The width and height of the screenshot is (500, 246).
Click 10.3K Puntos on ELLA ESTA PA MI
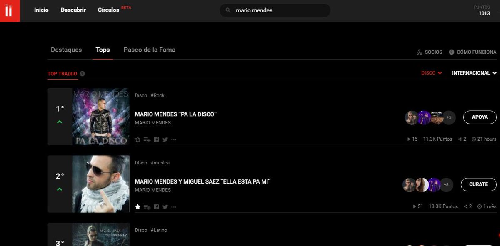pos(443,206)
